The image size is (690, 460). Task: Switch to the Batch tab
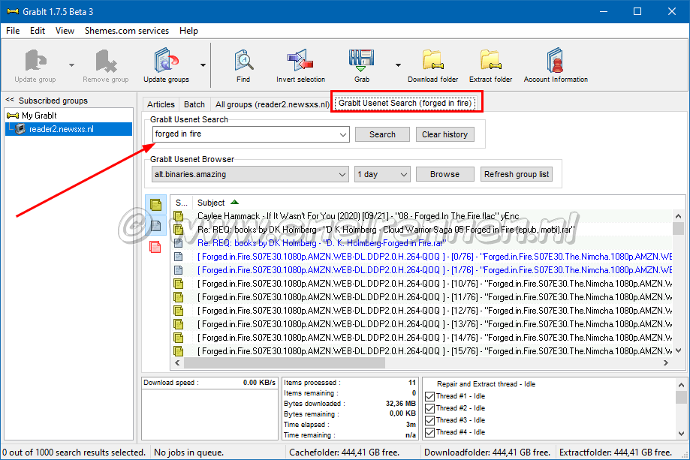194,104
